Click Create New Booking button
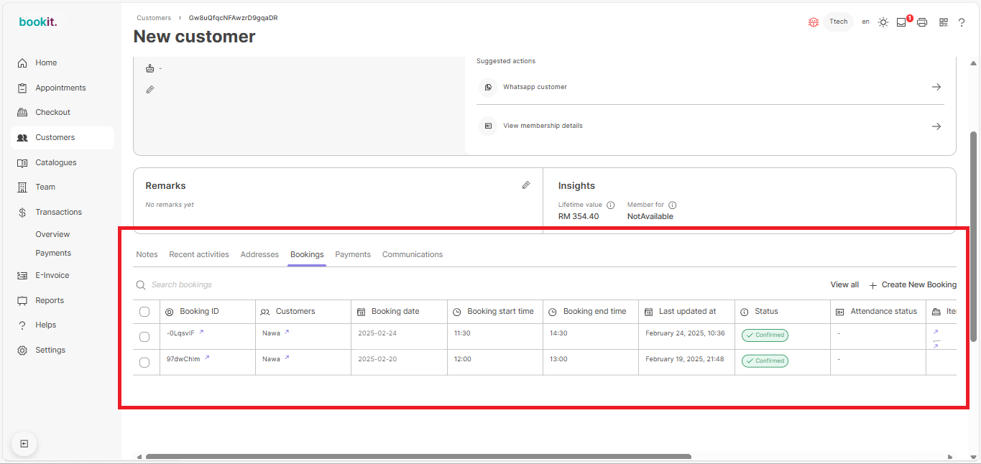981x464 pixels. click(913, 285)
